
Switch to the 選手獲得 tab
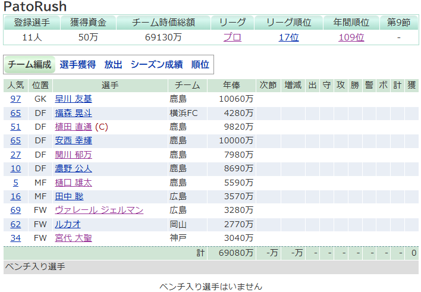coord(77,64)
